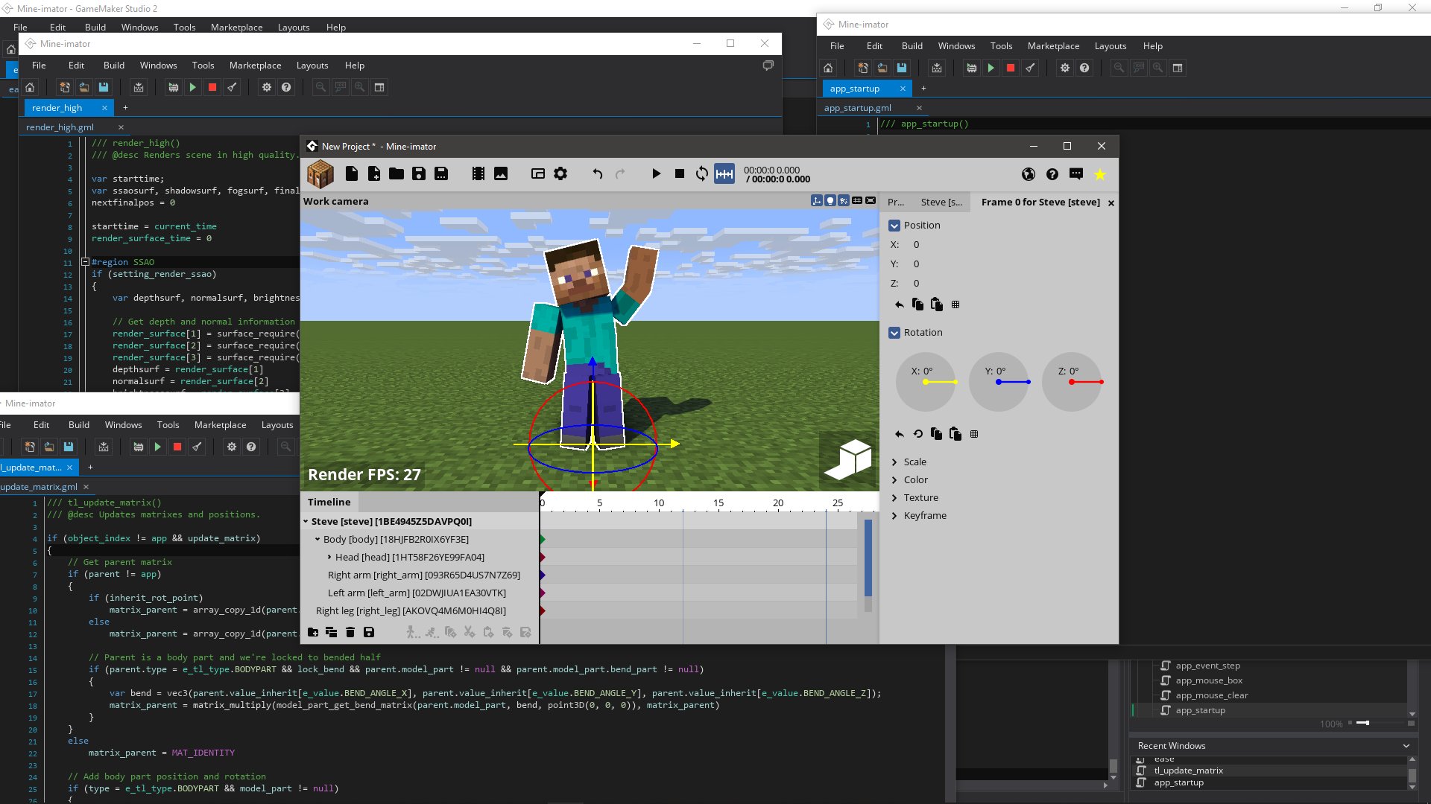
Task: Open the Debug run icon in GameMaker toolbar
Action: pos(972,68)
